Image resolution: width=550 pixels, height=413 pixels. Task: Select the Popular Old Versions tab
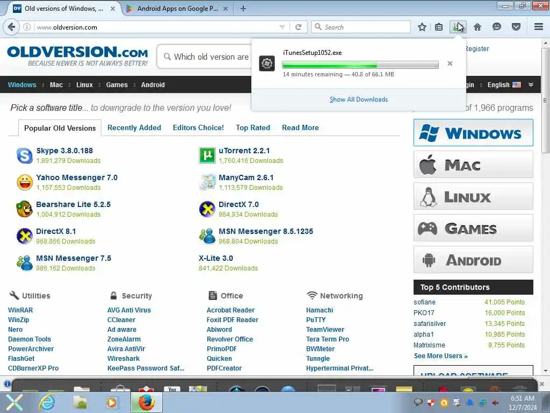[60, 128]
